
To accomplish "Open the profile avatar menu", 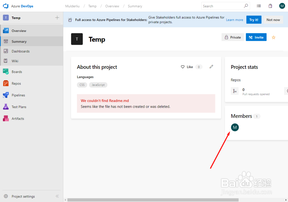I will point(282,6).
